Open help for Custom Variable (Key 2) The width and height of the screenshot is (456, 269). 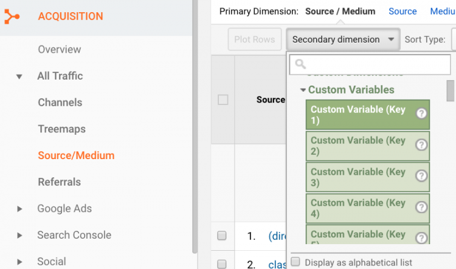421,145
